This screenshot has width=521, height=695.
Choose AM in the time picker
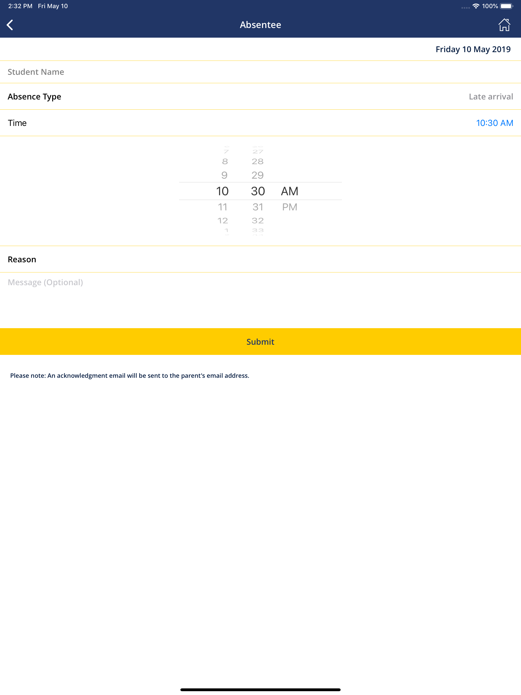290,191
